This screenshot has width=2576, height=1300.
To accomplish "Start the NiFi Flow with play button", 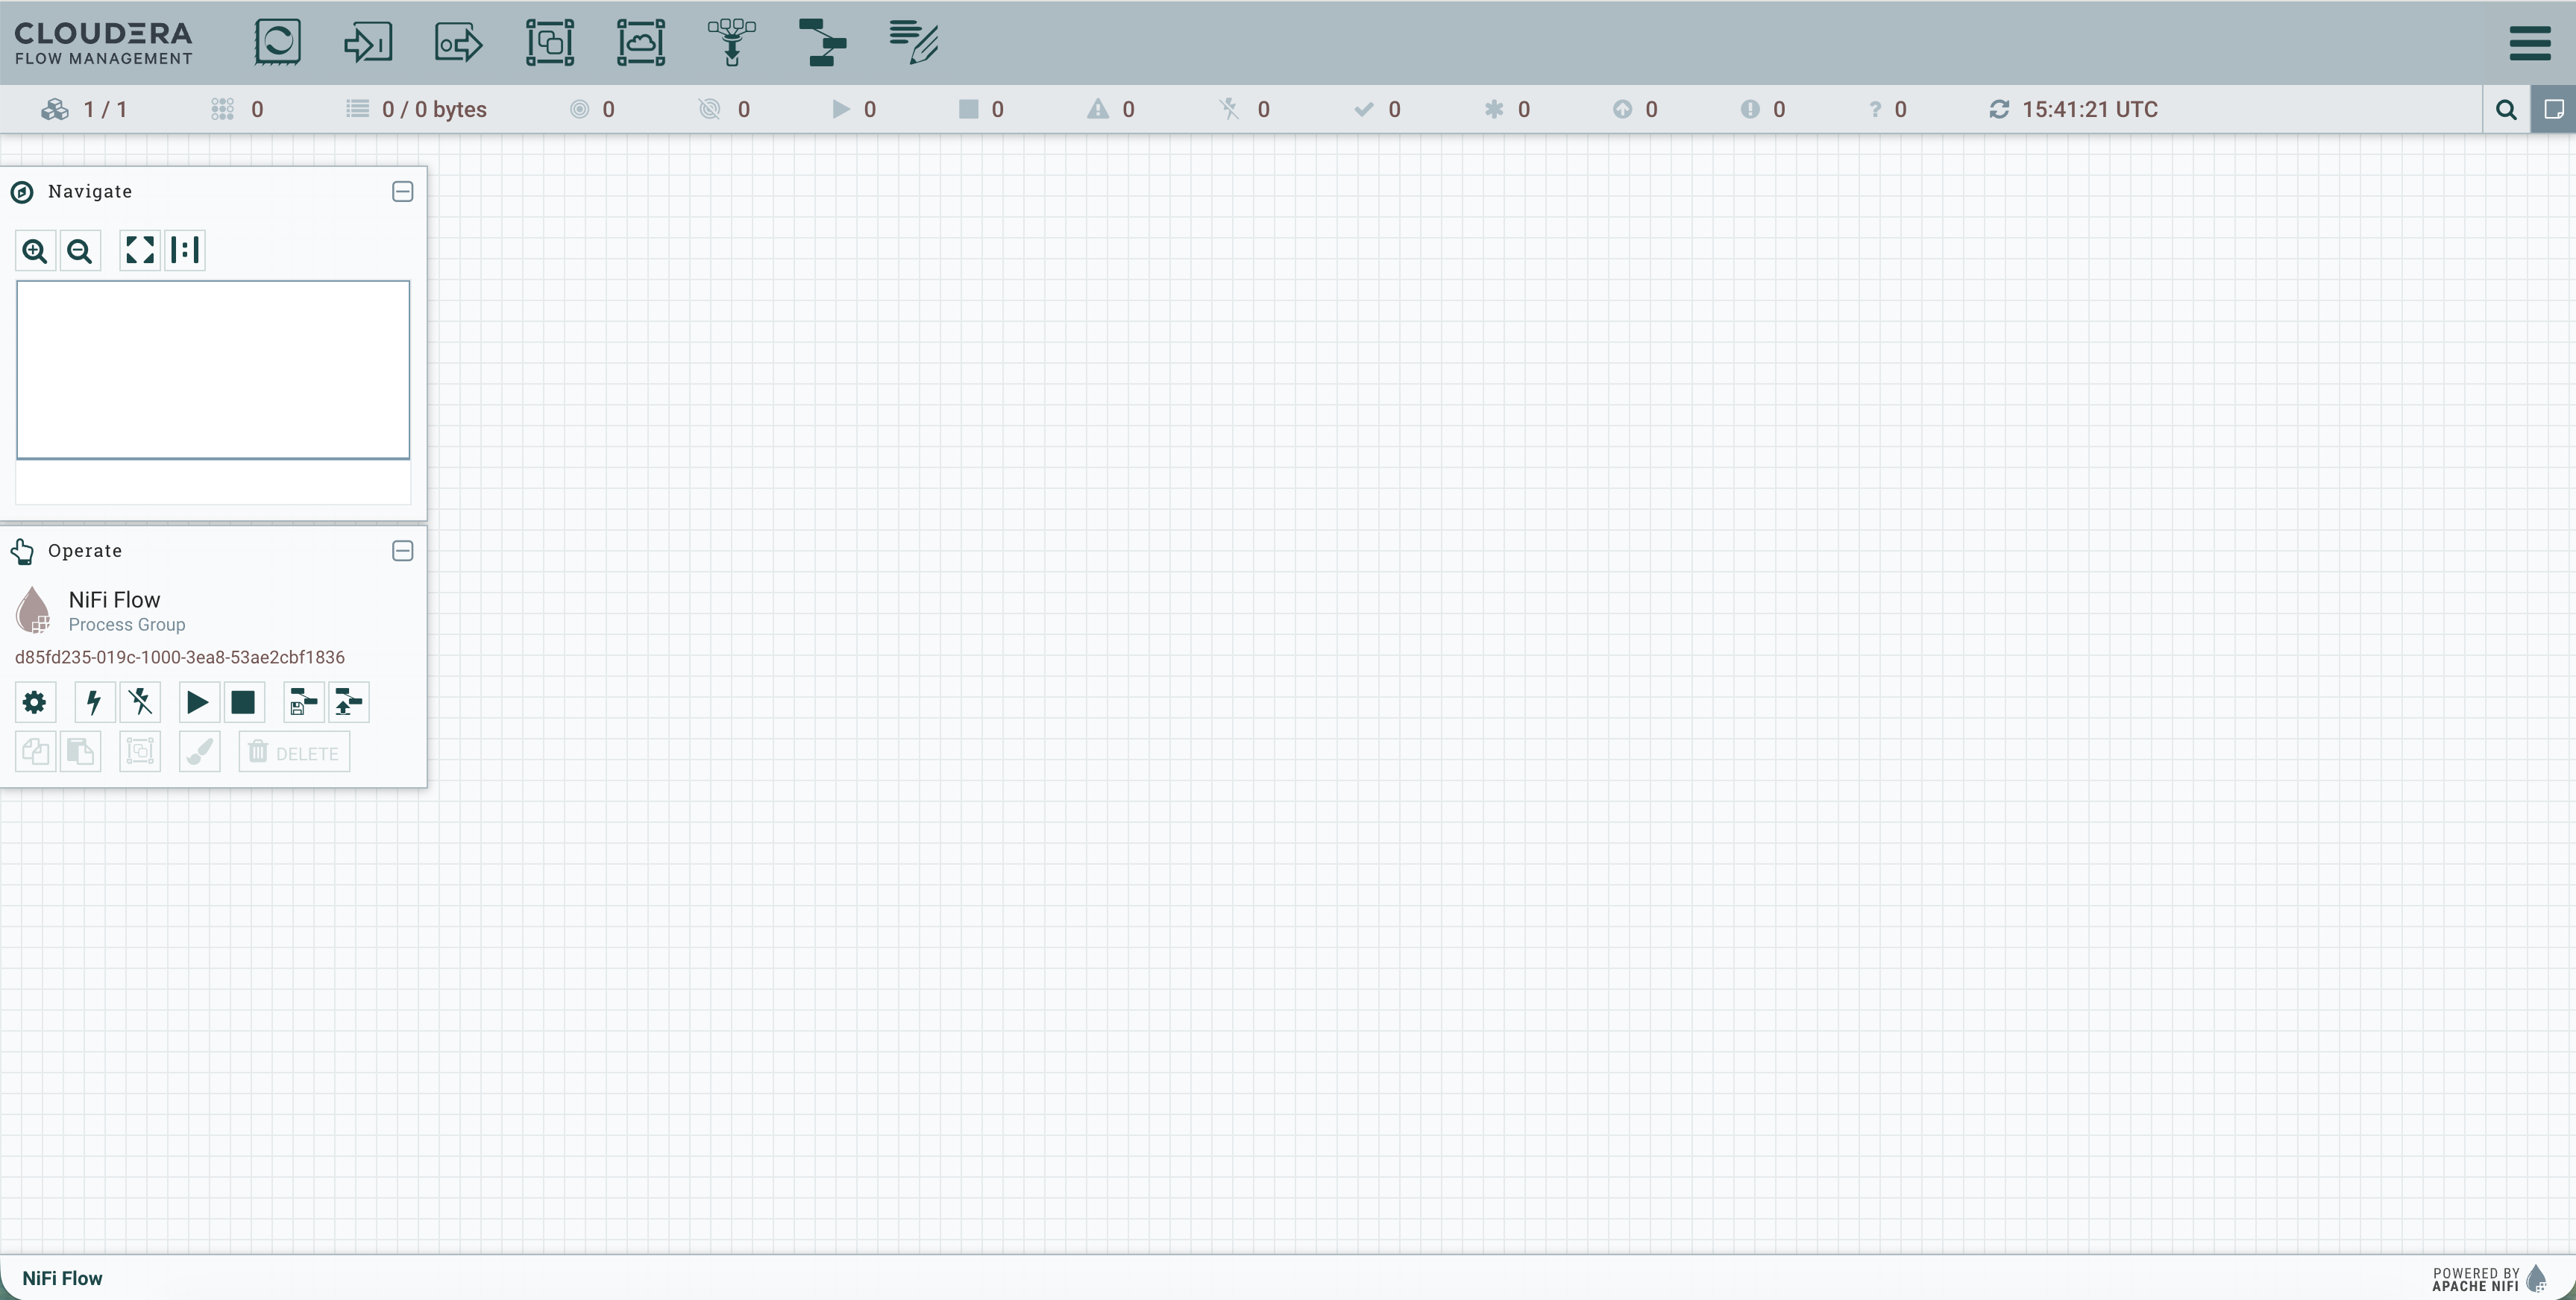I will (198, 701).
